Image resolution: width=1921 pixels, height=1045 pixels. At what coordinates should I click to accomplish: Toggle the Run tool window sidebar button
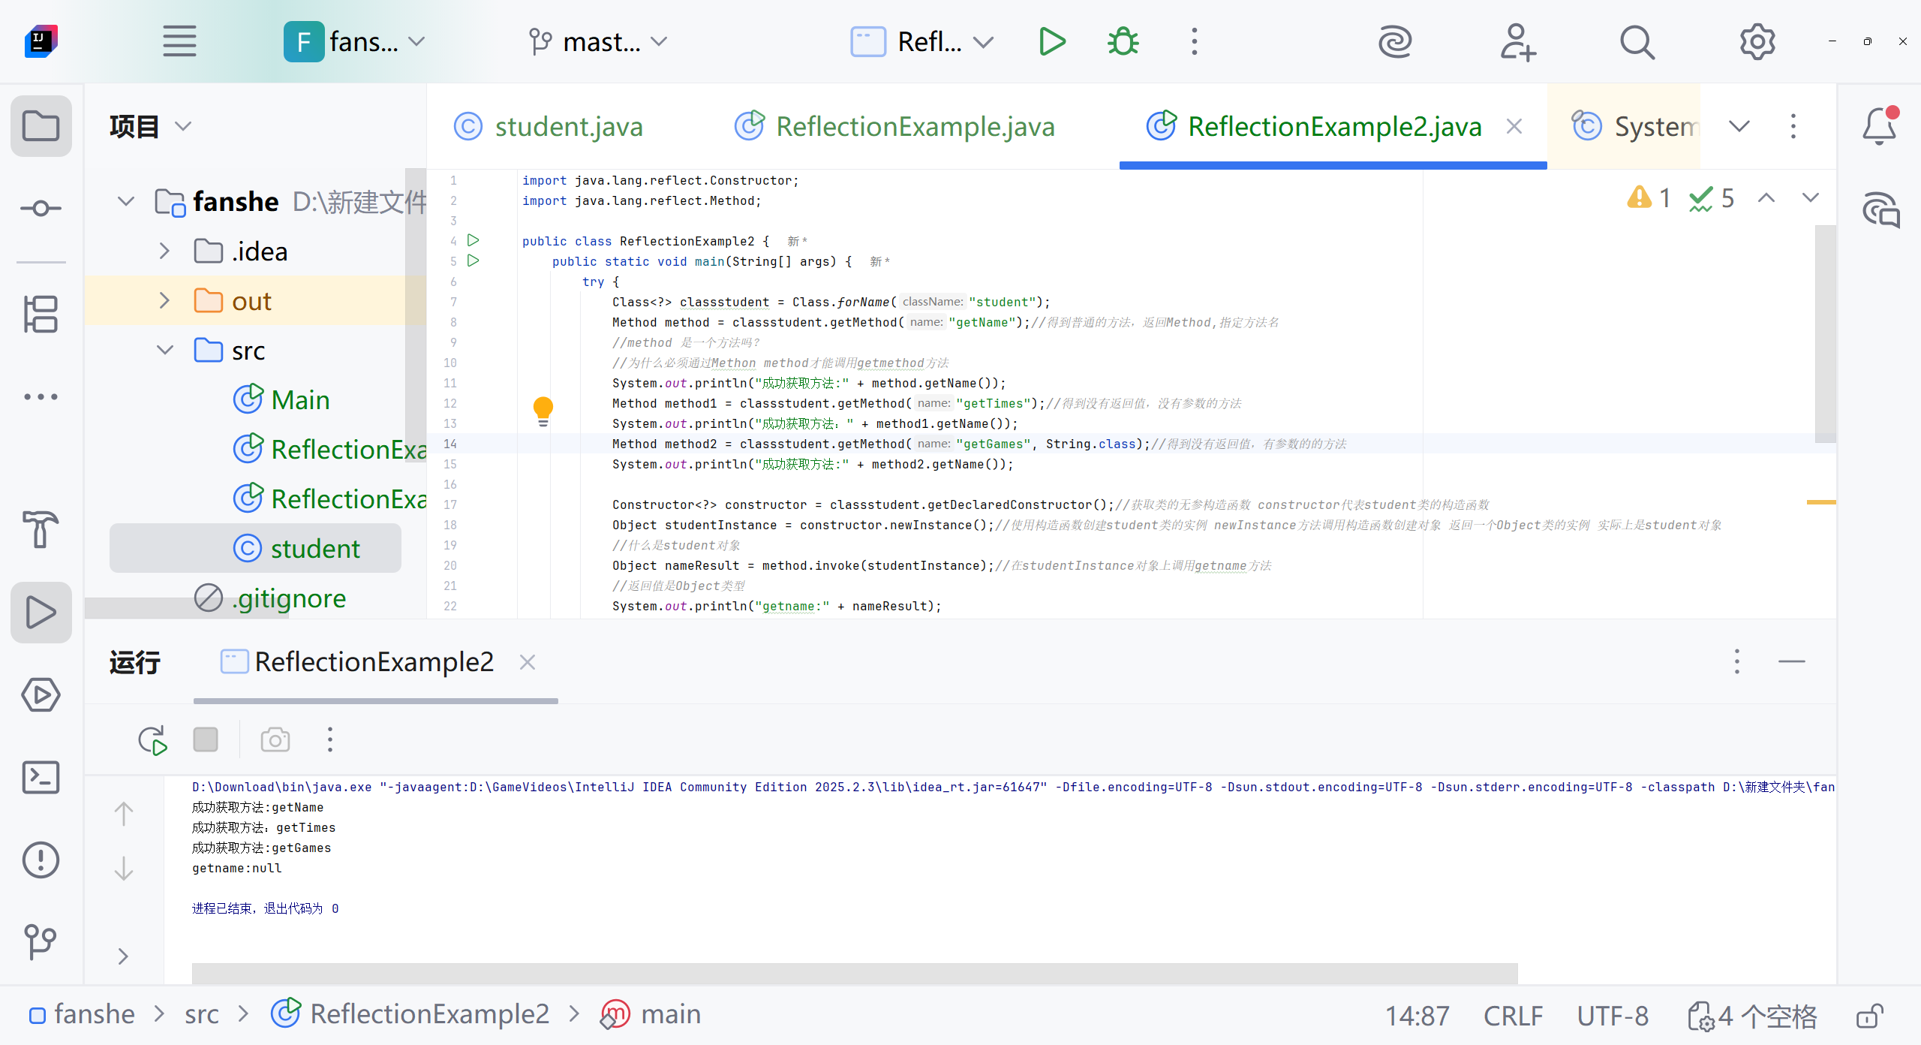coord(41,612)
